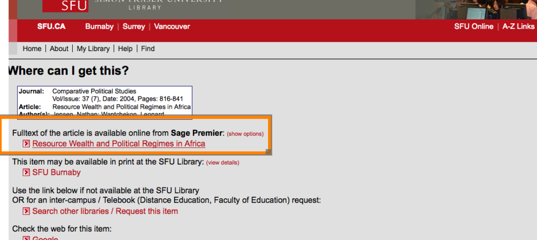Viewport: 537px width, 240px height.
Task: Click Search other libraries / Request this item
Action: (x=105, y=211)
